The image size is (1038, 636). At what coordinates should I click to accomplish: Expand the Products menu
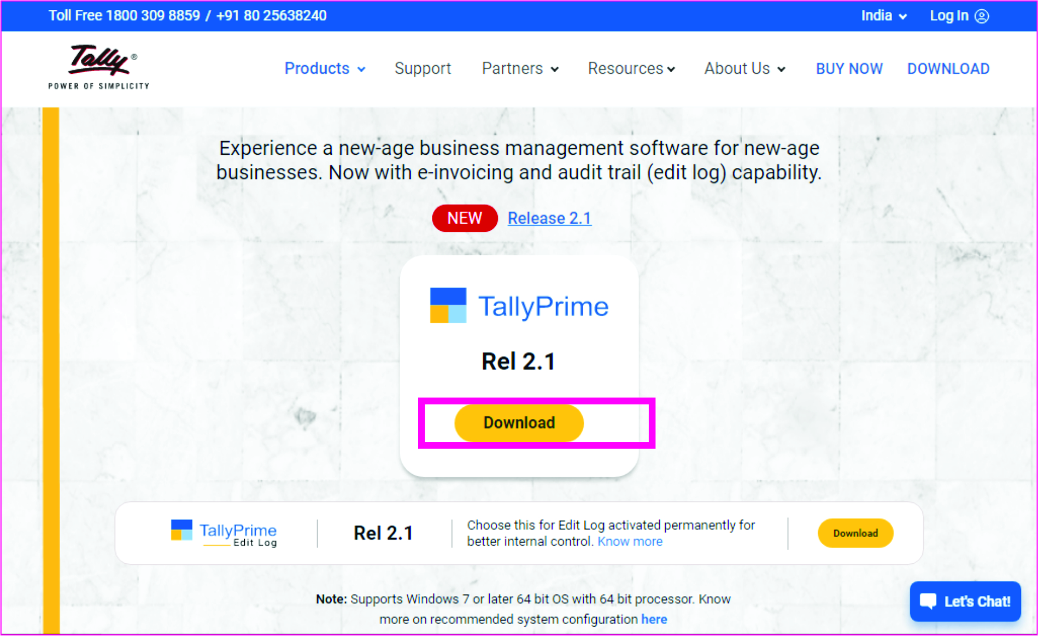[x=325, y=68]
